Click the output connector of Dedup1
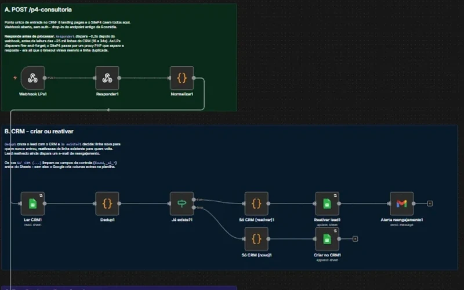 tap(119, 204)
